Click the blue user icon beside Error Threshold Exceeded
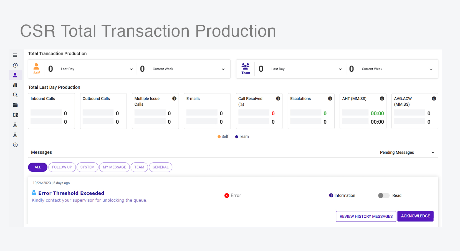This screenshot has height=251, width=460. [34, 192]
